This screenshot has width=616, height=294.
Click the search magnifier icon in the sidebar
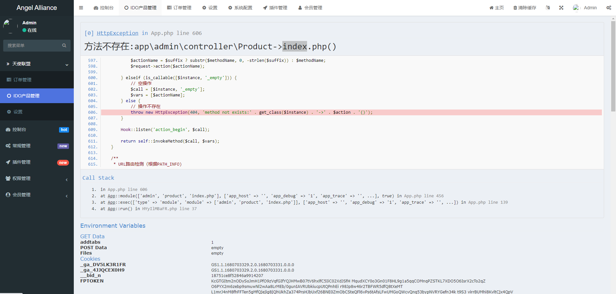(64, 45)
